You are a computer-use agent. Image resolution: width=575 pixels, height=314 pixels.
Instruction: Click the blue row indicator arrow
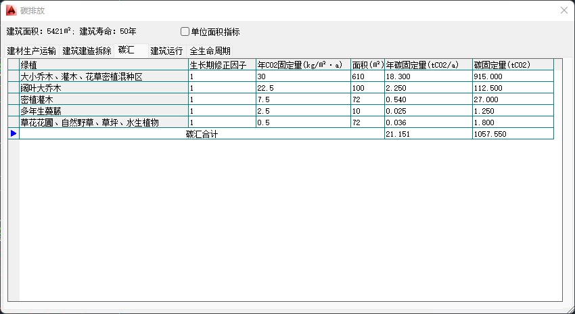pos(14,134)
